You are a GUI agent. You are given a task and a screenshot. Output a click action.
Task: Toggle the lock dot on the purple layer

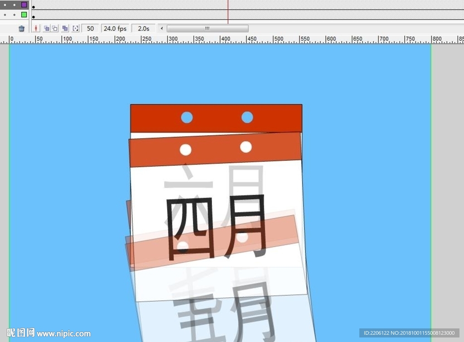(14, 5)
